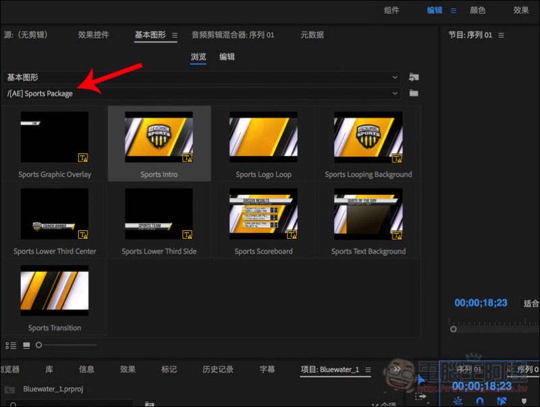Switch to thumbnail view icon

(x=26, y=346)
